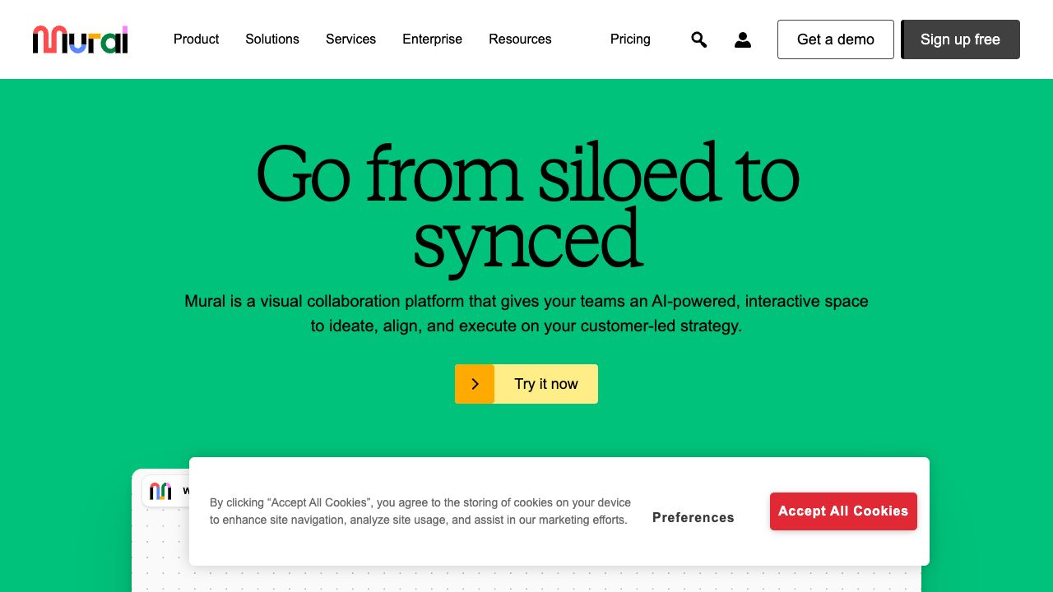Click the cookie consent notice text
This screenshot has width=1053, height=592.
pos(420,511)
